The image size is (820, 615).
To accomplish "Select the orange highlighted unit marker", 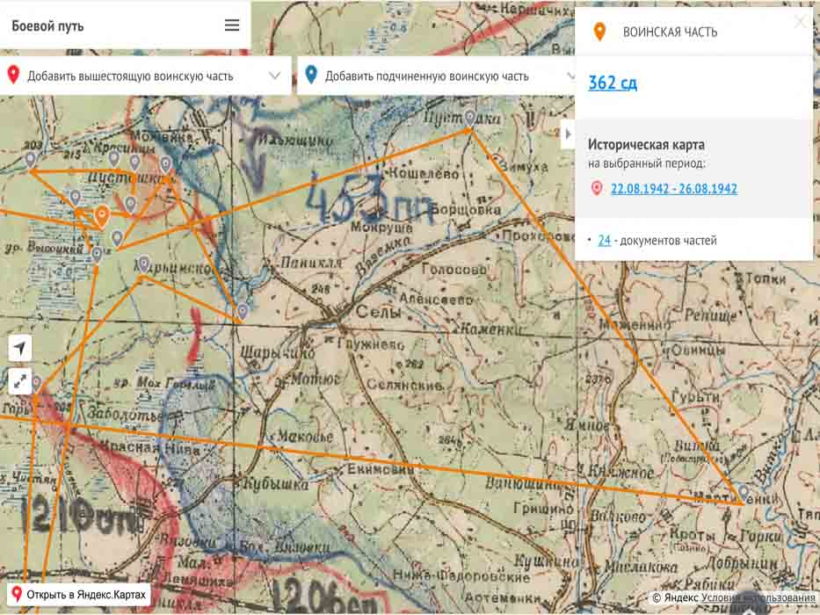I will point(102,214).
